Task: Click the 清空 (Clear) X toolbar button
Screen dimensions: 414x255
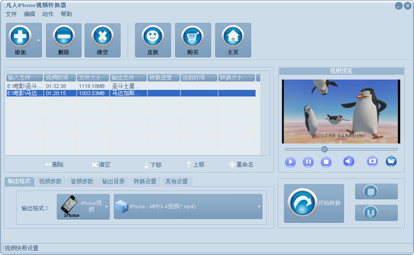Action: point(102,40)
